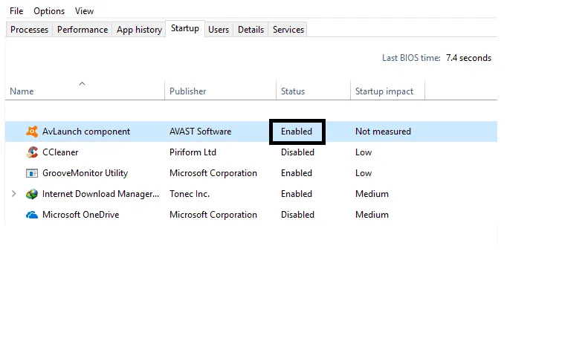The height and width of the screenshot is (350, 562).
Task: Switch to the Services tab
Action: coord(288,30)
